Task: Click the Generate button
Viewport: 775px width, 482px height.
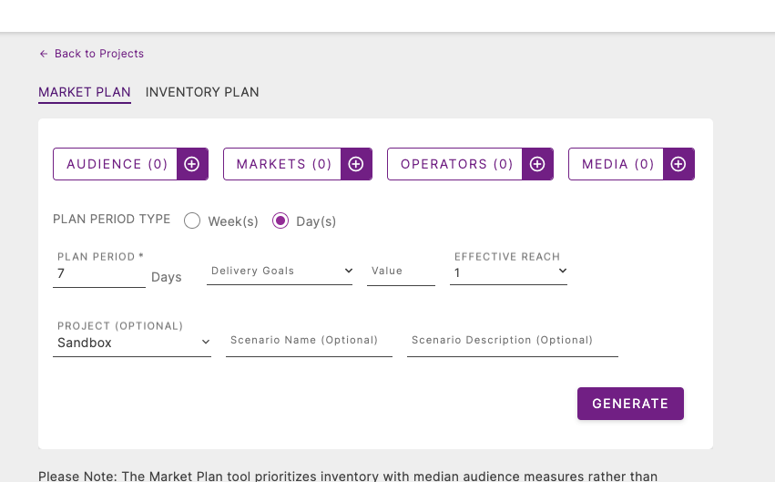Action: (630, 404)
